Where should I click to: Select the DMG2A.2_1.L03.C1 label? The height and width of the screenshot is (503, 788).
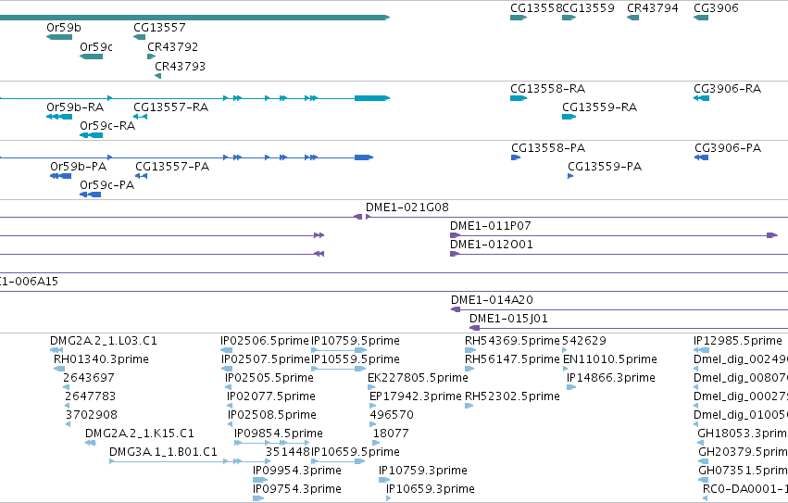click(x=104, y=341)
